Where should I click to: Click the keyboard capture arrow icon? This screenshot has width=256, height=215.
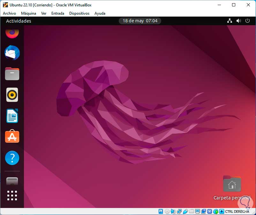[x=222, y=211]
